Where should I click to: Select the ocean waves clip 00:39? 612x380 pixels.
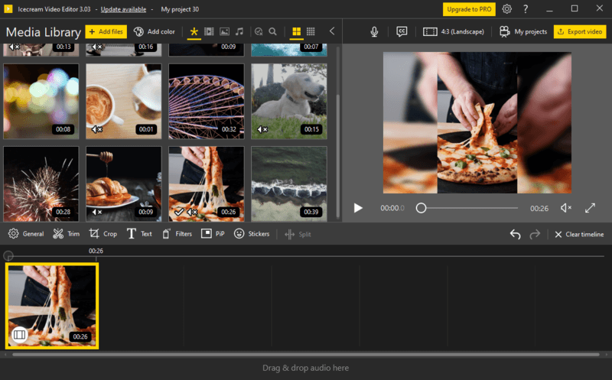pyautogui.click(x=289, y=184)
